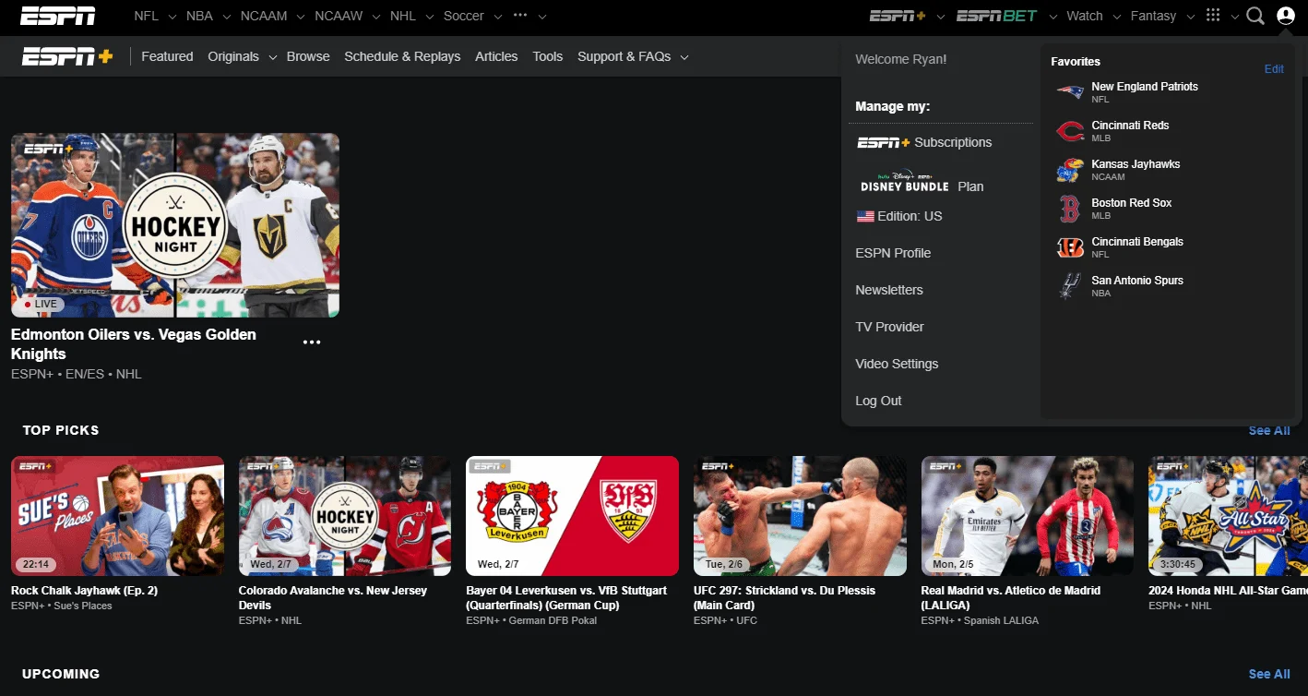
Task: Click Edit next to Favorites
Action: click(1274, 69)
